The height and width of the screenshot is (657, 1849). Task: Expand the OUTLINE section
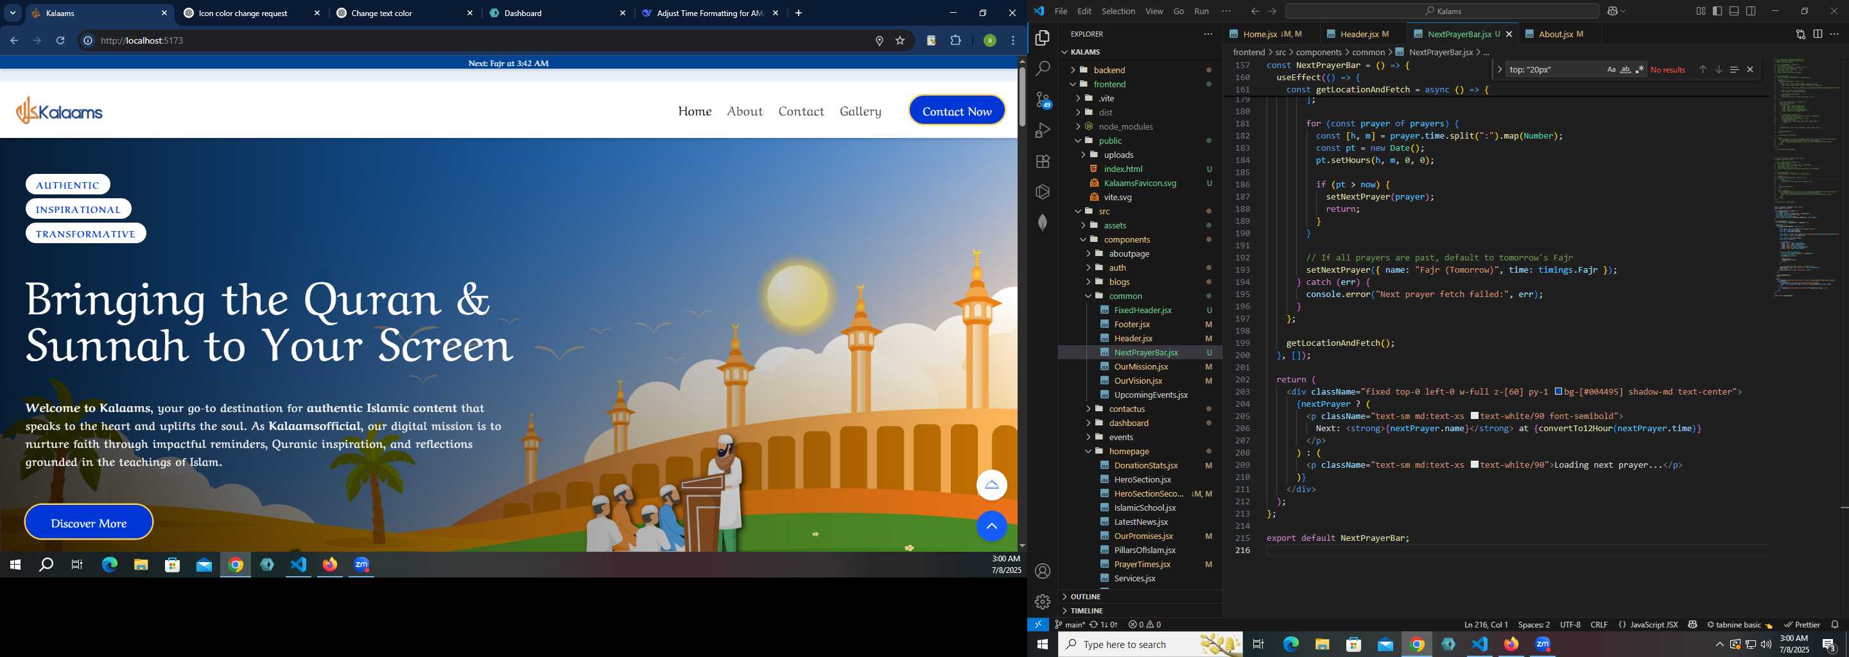coord(1085,597)
